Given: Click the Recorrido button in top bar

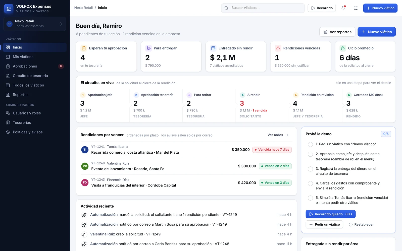Looking at the screenshot, I should pos(322,8).
